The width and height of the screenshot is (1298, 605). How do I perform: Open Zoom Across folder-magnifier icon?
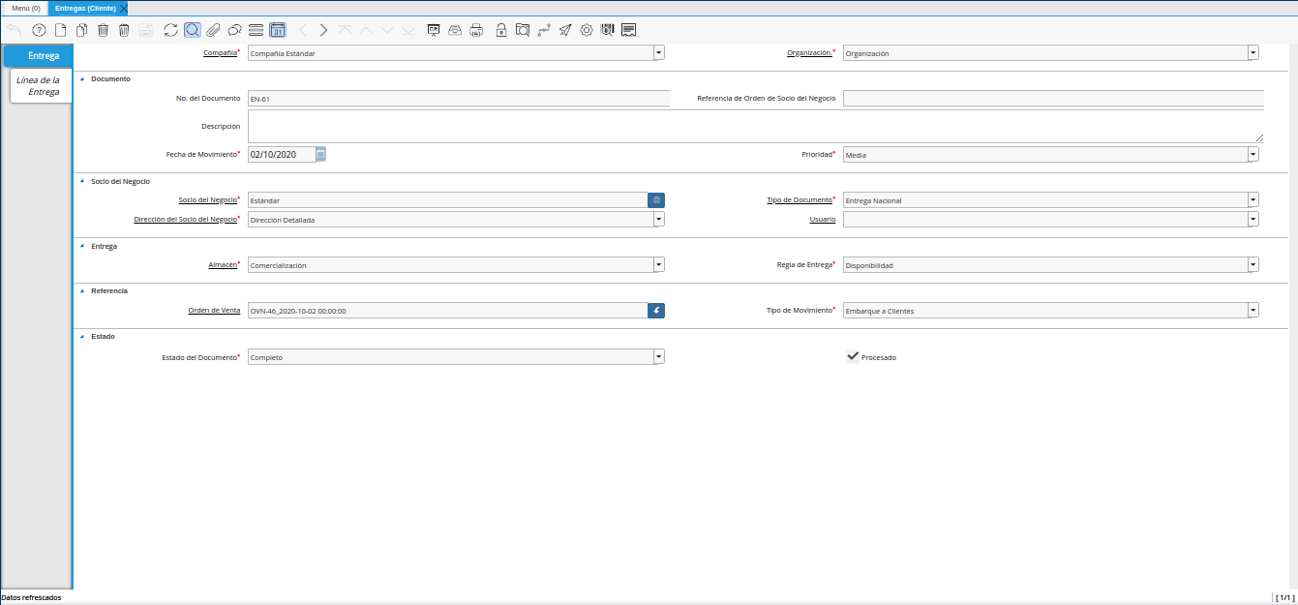pyautogui.click(x=522, y=30)
